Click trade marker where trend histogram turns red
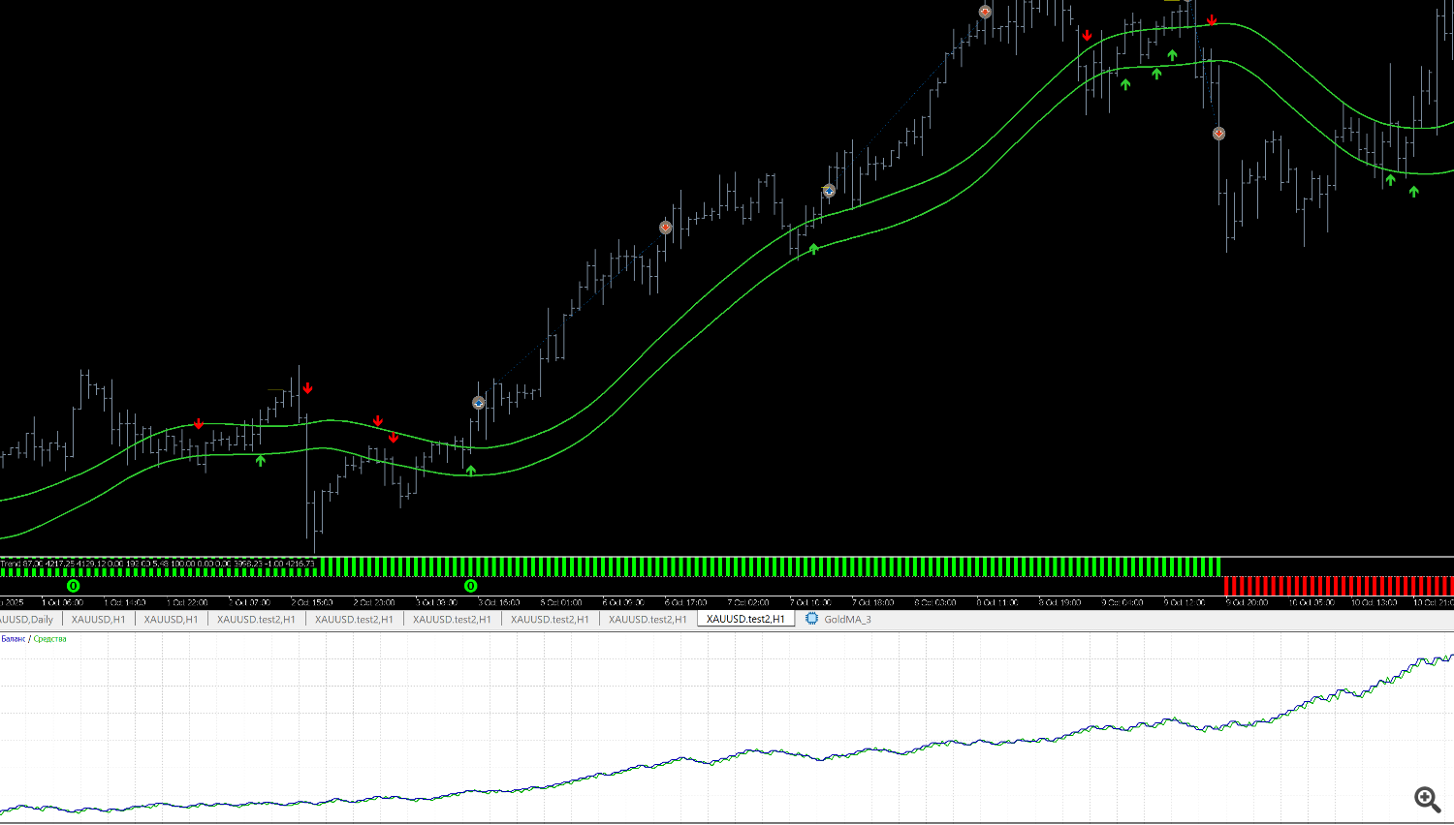1454x825 pixels. coord(1218,134)
